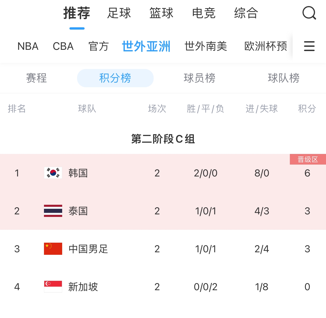Open the 电竞 tab

click(204, 13)
